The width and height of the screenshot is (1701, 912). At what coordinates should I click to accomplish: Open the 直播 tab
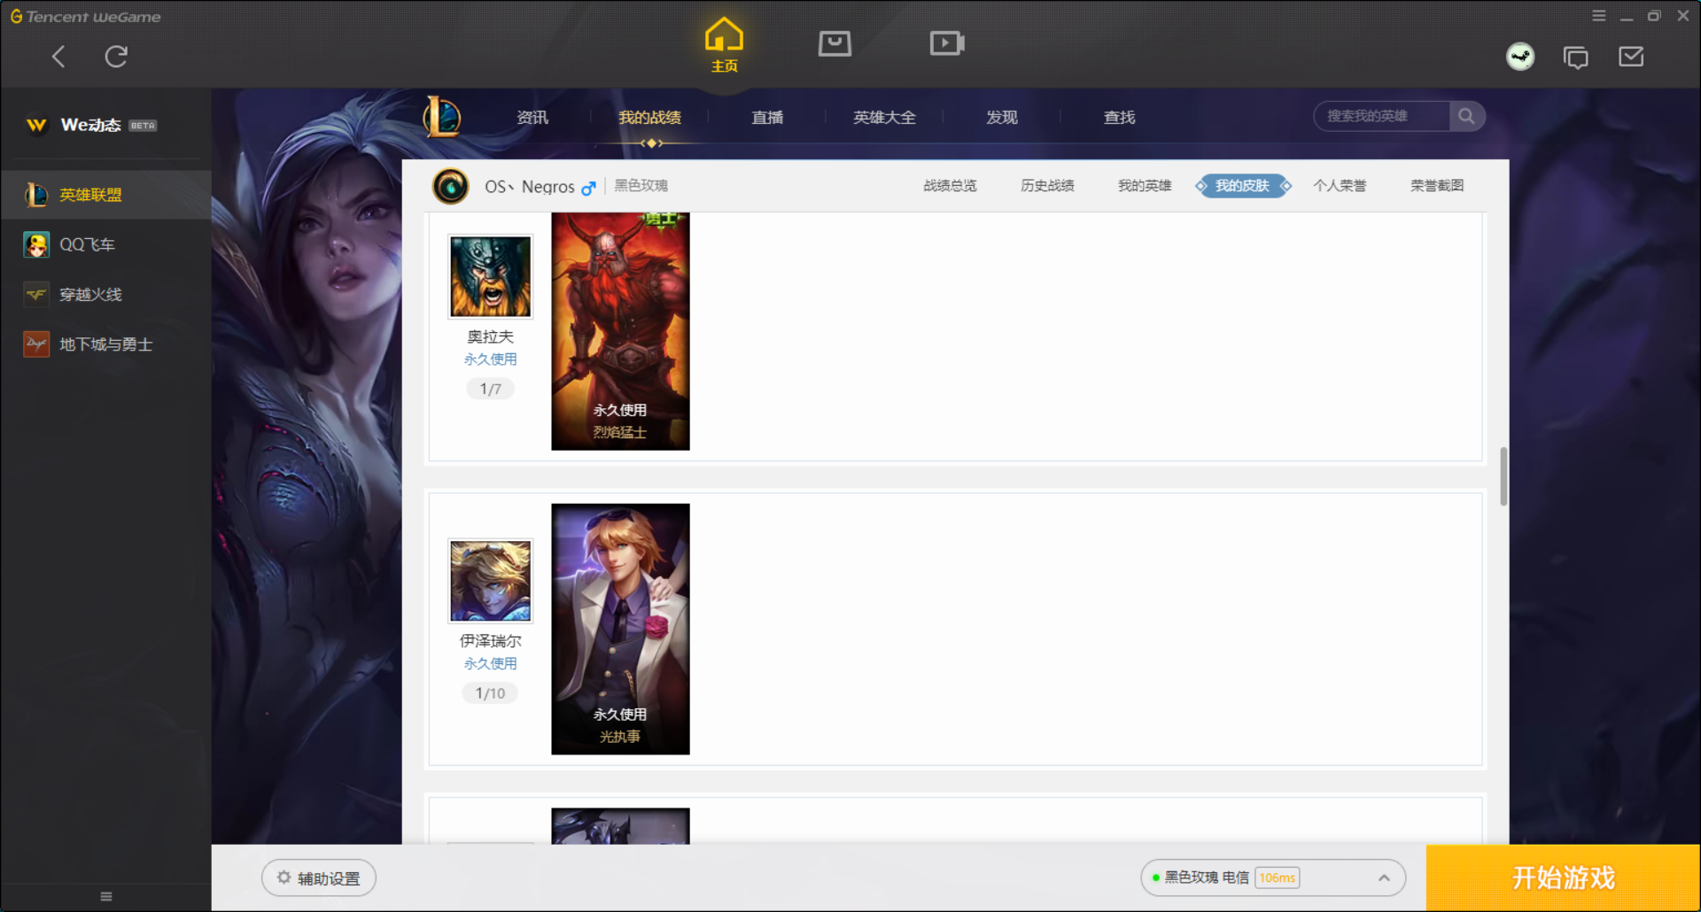tap(767, 117)
